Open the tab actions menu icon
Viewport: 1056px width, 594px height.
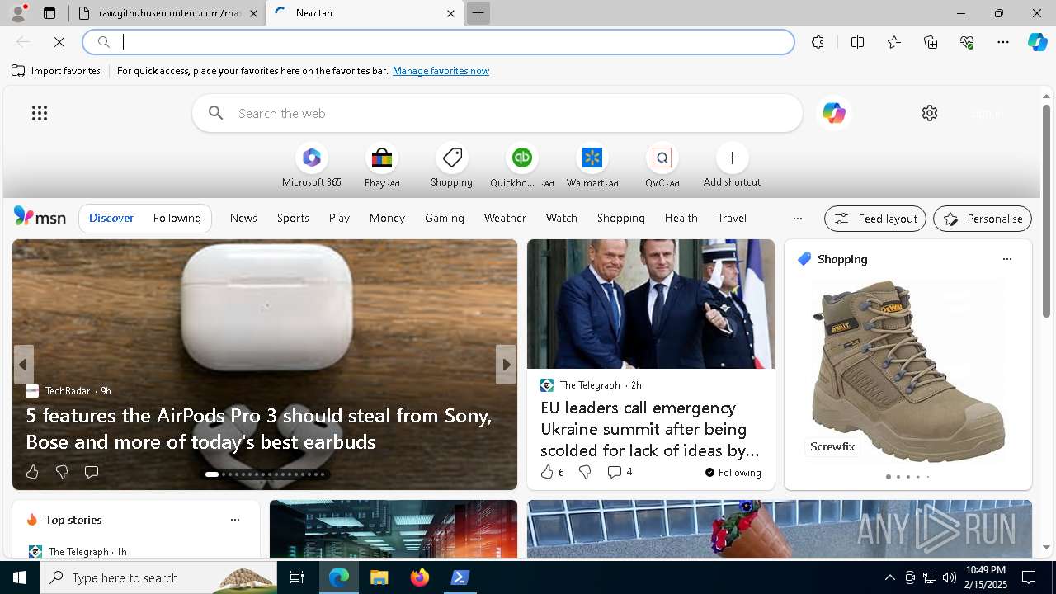49,13
